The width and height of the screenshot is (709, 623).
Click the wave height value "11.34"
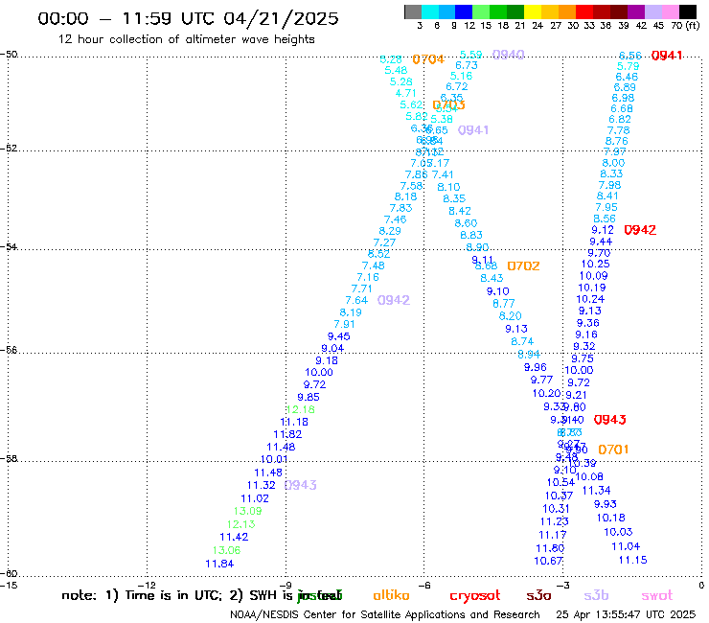596,491
